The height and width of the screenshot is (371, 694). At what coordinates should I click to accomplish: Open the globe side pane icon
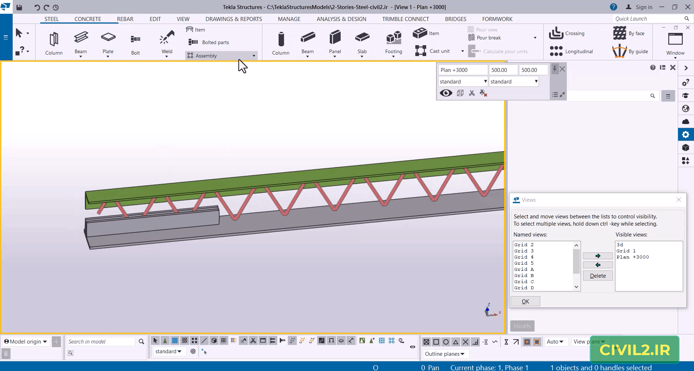pyautogui.click(x=686, y=108)
